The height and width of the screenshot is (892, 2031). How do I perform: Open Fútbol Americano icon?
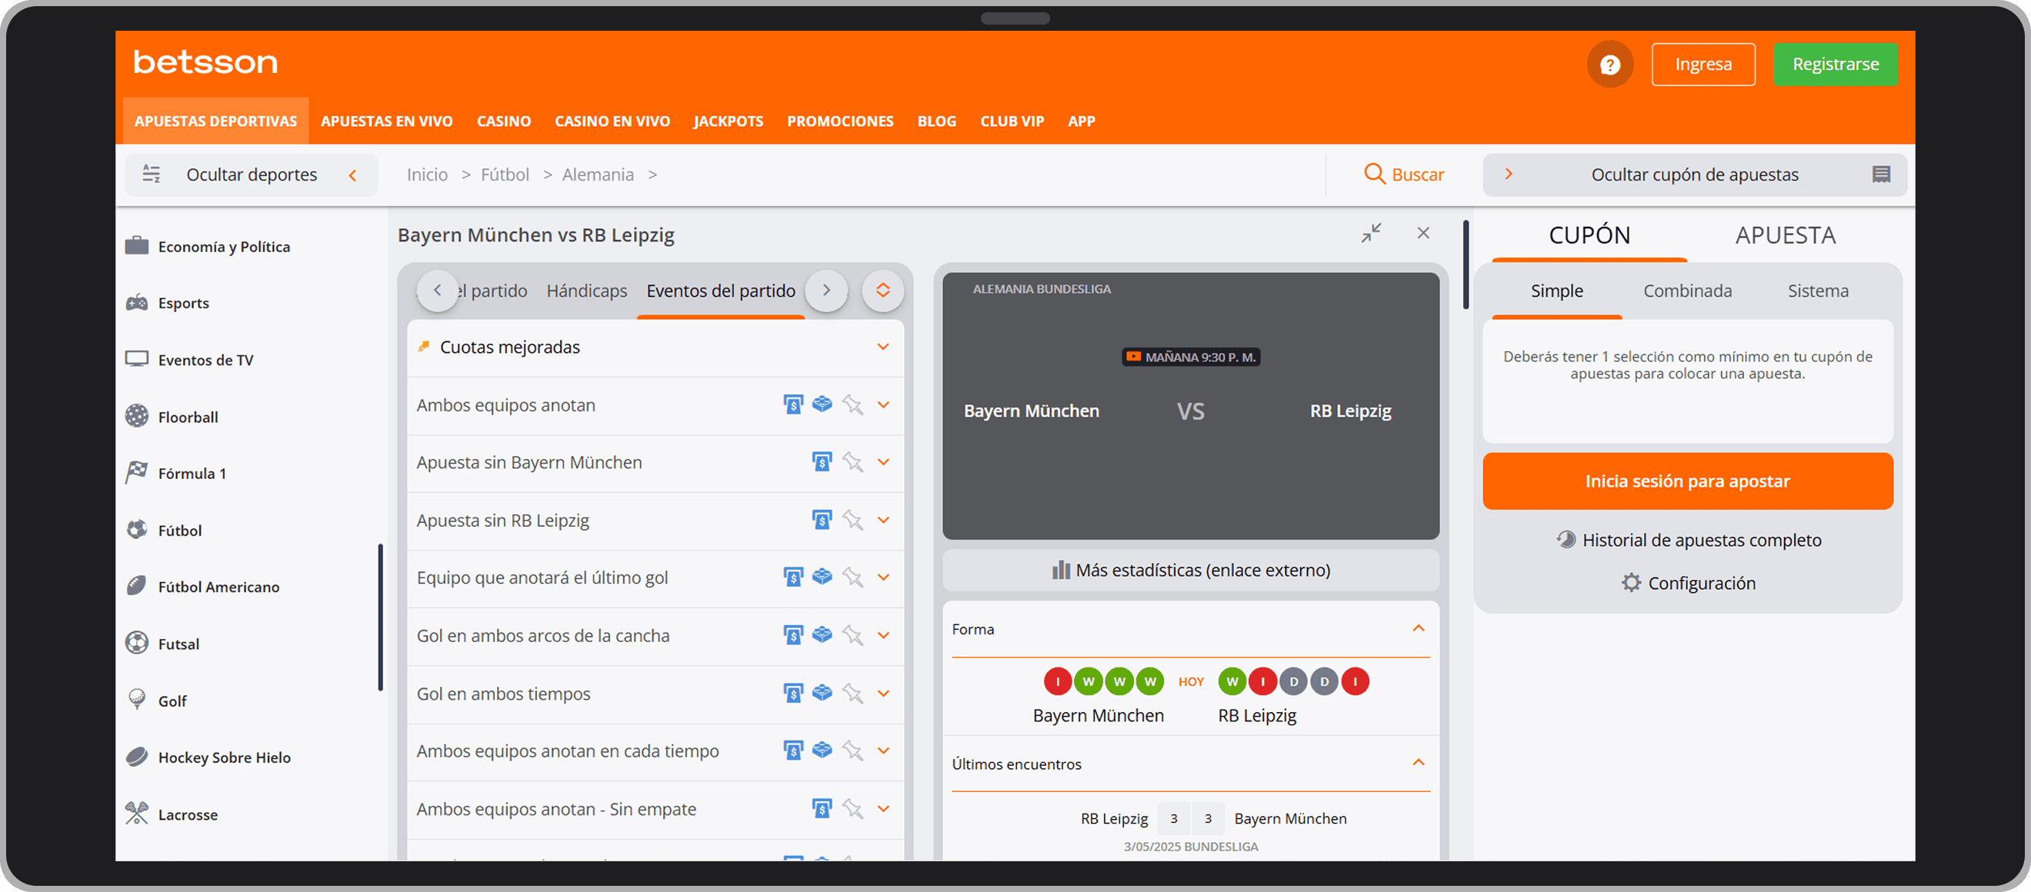click(x=136, y=586)
